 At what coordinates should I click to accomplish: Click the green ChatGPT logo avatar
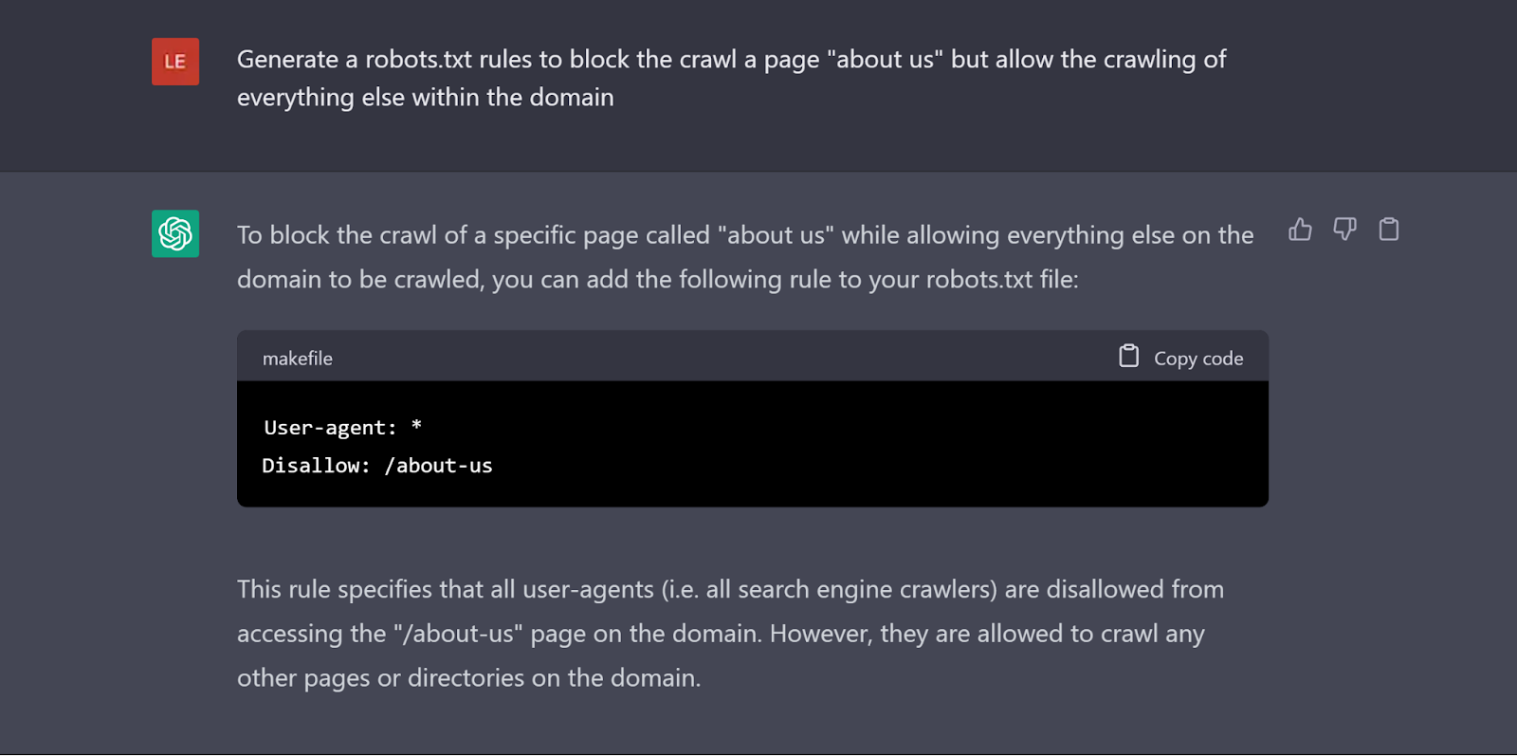point(175,233)
